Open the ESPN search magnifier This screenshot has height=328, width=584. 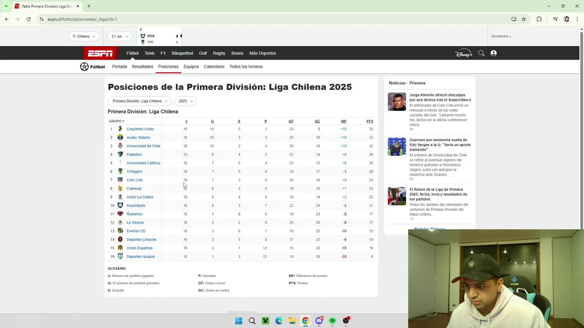[481, 53]
